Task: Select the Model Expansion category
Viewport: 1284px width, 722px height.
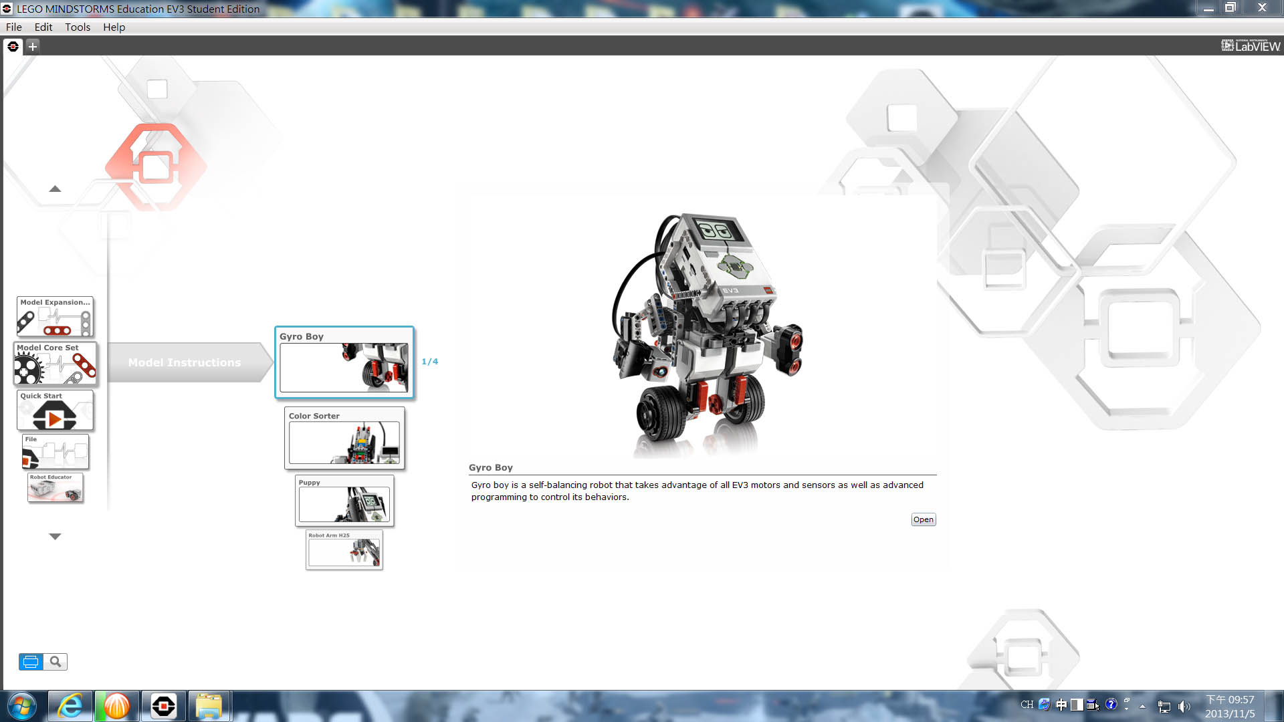Action: 55,316
